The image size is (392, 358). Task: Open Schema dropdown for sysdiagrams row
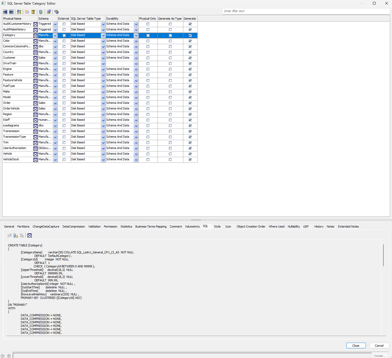(x=55, y=126)
